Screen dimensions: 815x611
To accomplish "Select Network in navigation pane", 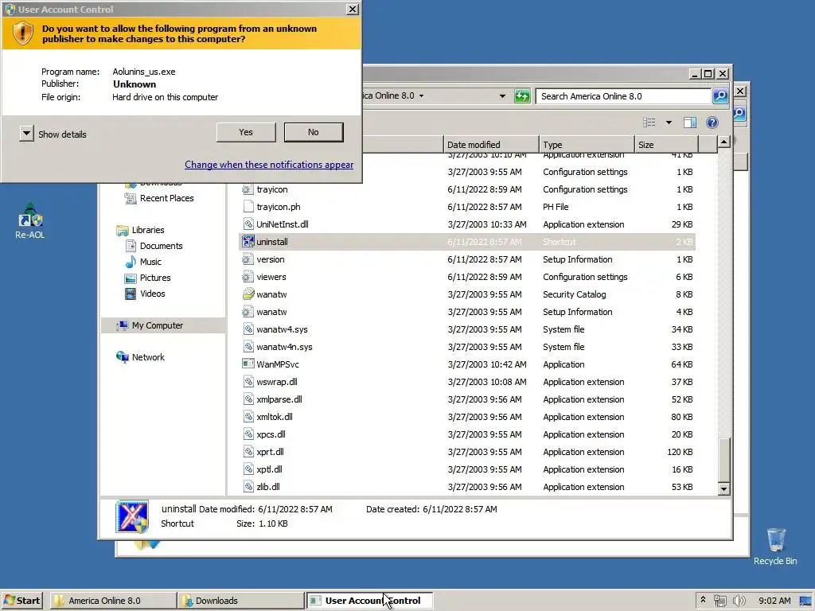I will 141,357.
